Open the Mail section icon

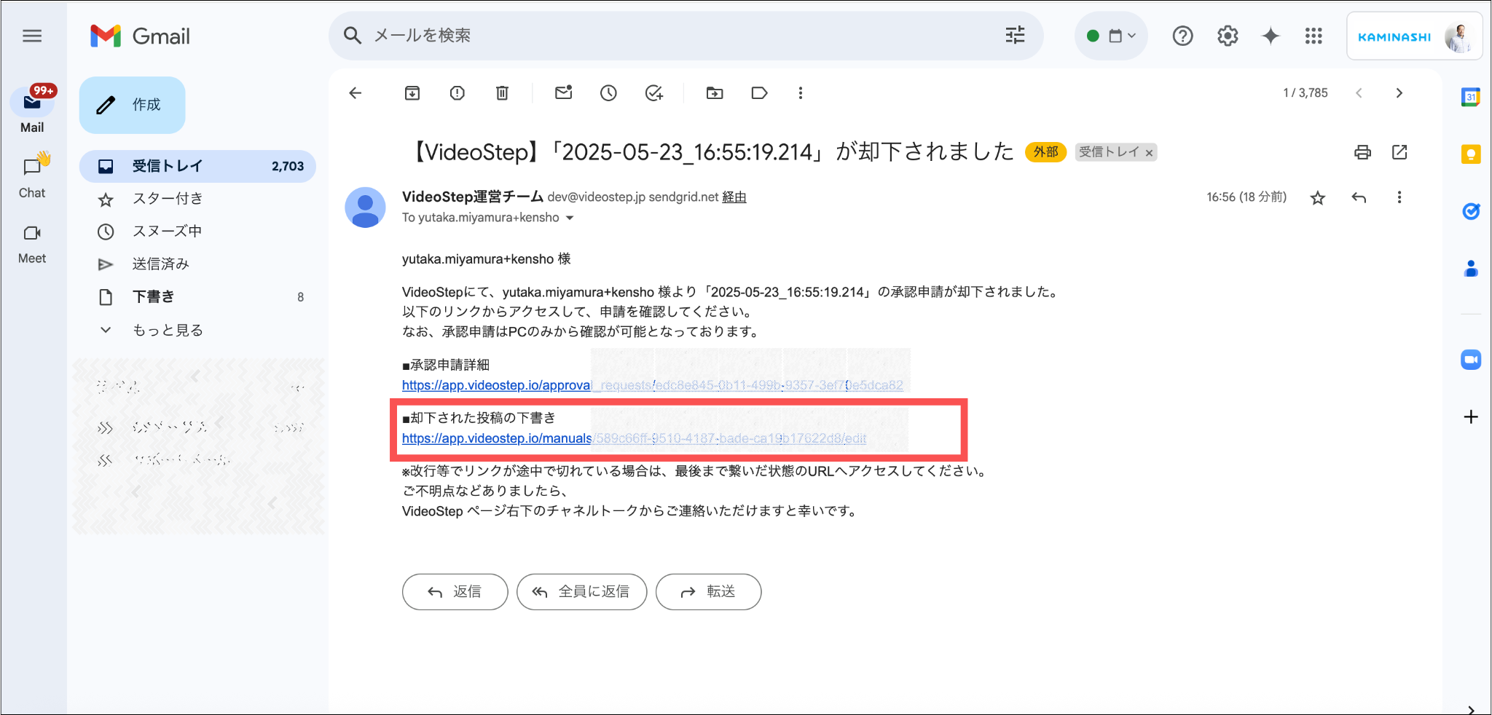32,103
